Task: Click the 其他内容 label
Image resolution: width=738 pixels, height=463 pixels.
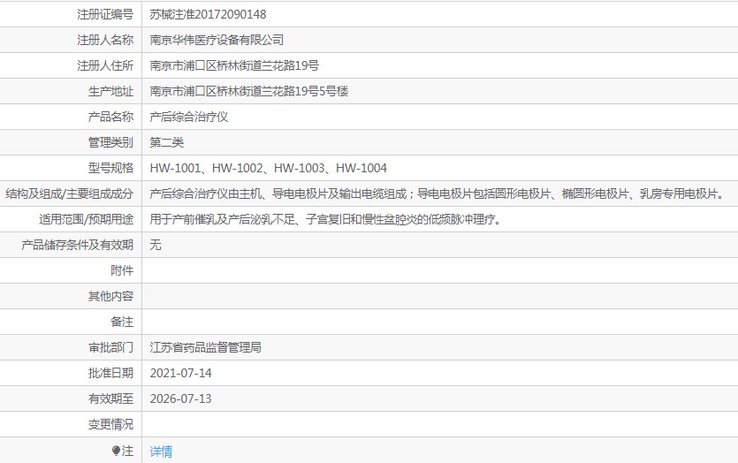Action: [x=111, y=296]
